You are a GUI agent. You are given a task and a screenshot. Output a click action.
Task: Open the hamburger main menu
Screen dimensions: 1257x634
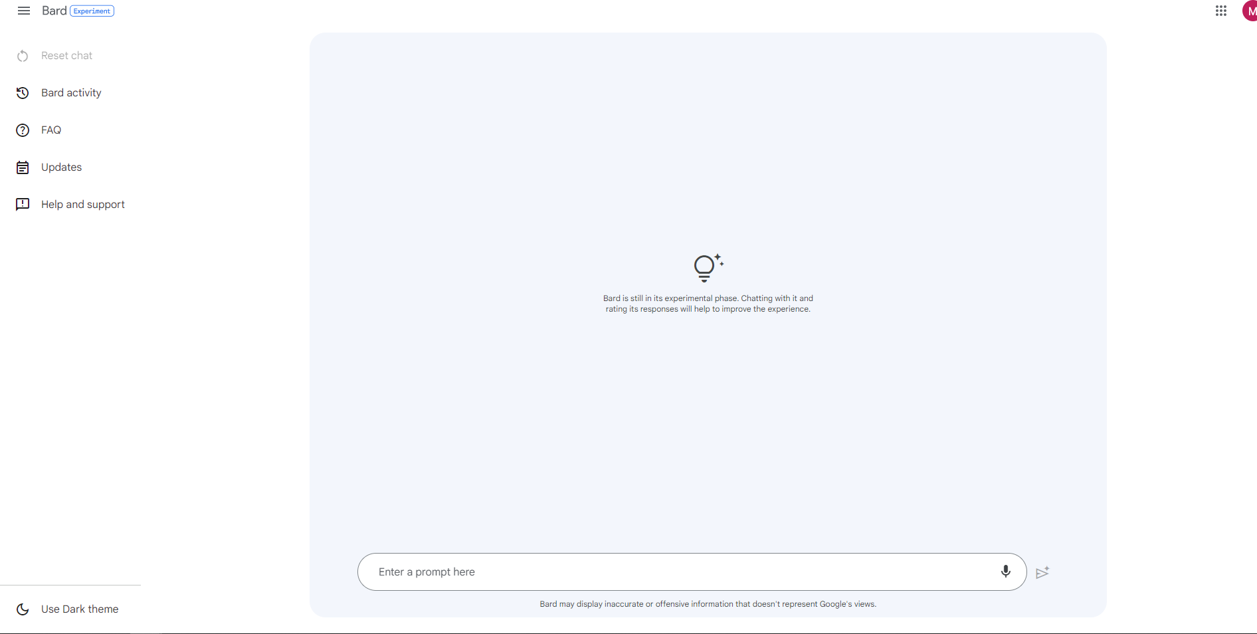tap(24, 11)
